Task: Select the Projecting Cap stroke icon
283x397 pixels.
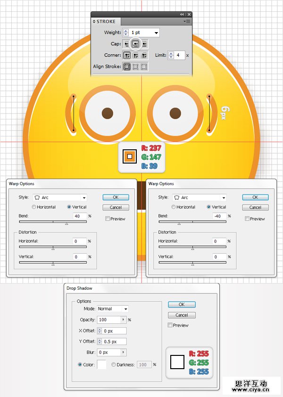Action: point(144,44)
